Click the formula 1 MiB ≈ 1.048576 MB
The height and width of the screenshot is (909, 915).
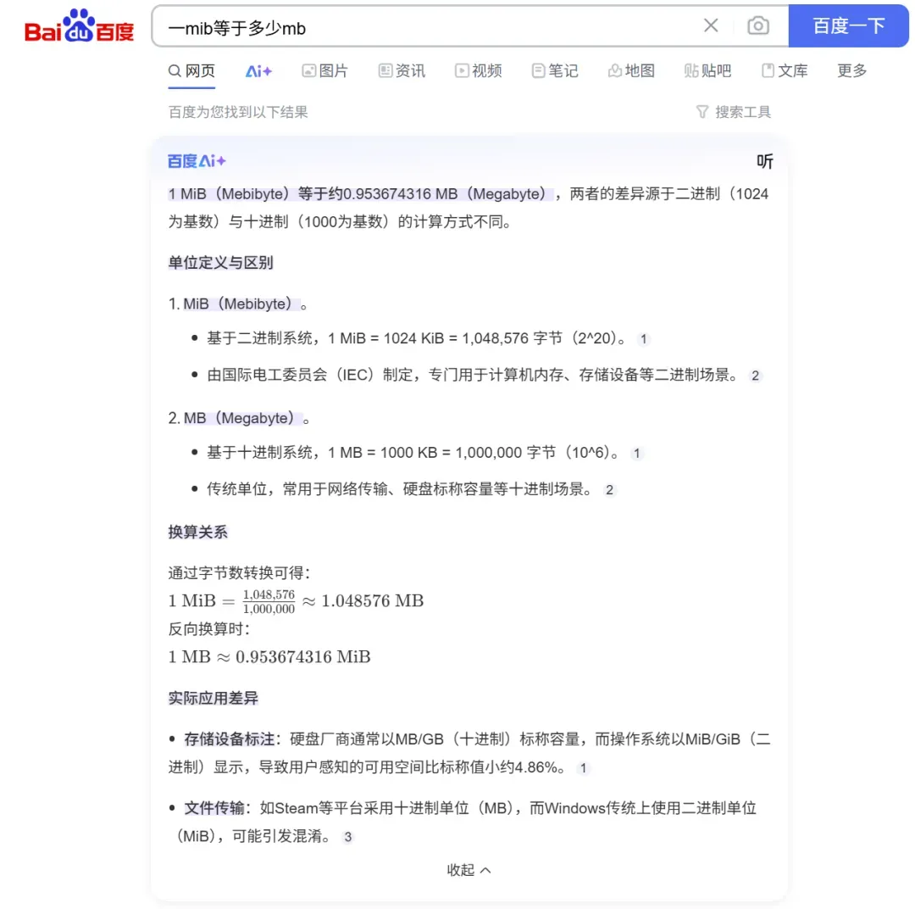[296, 601]
